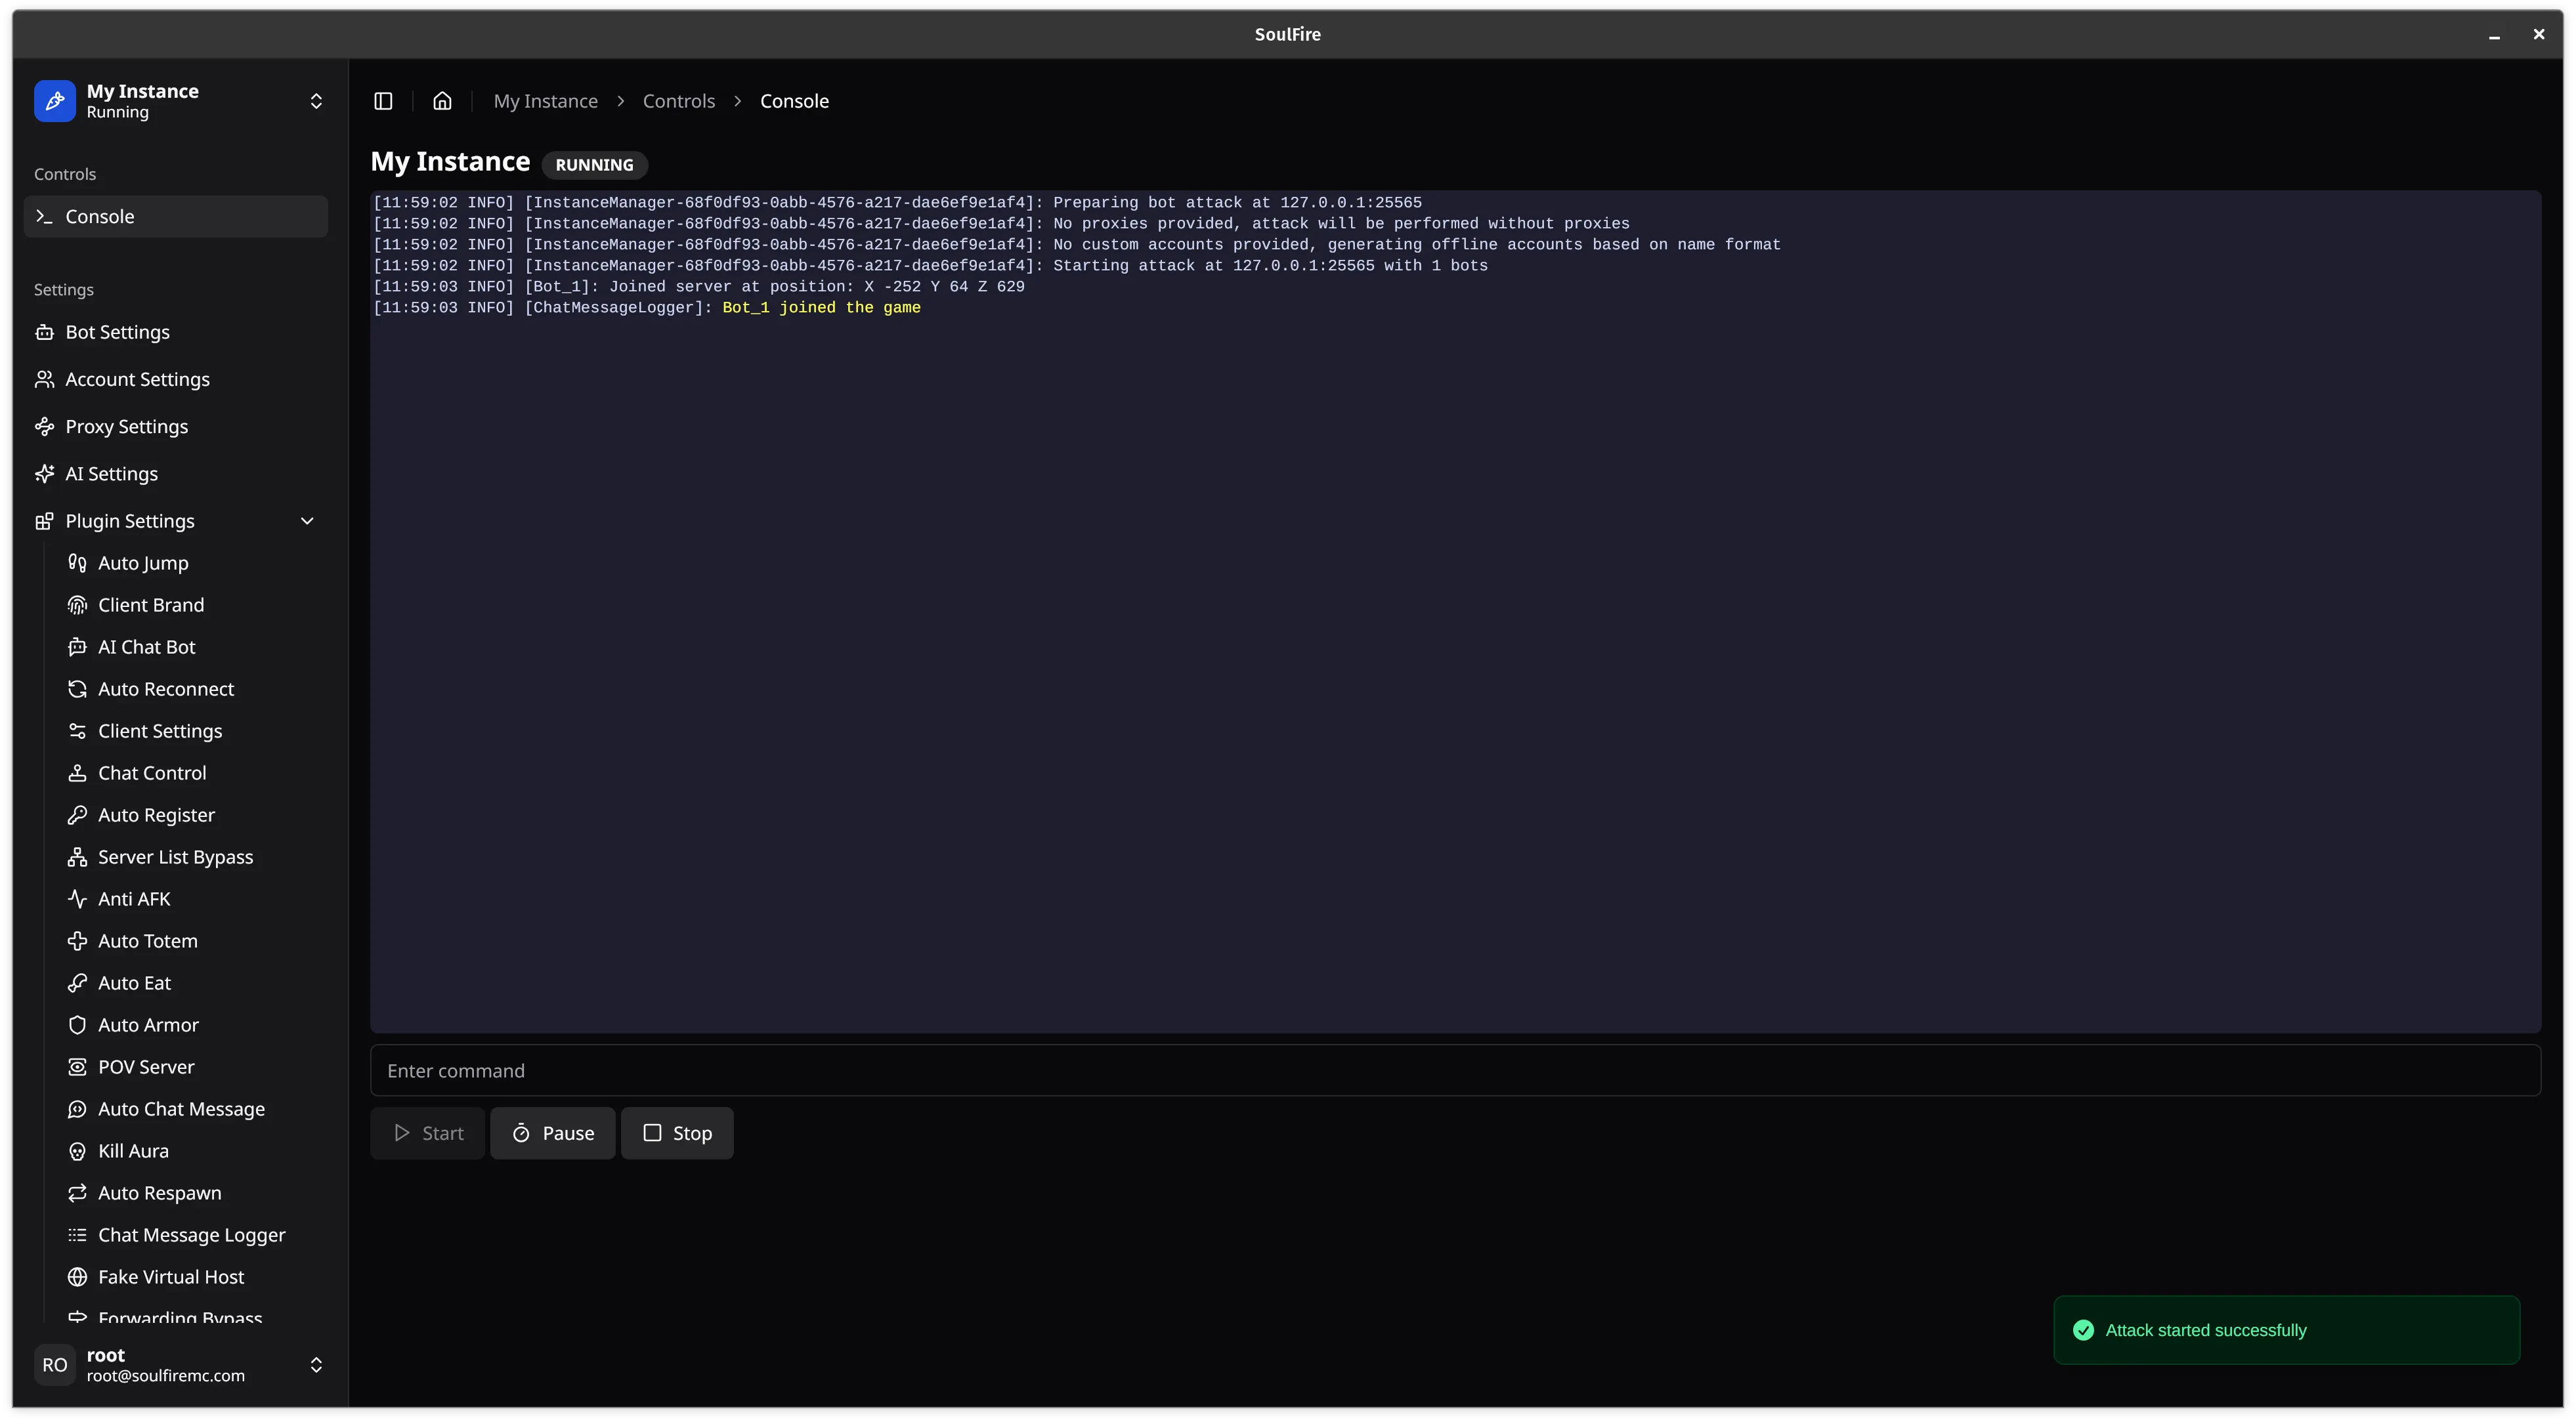Pause the running attack
2576x1420 pixels.
click(x=553, y=1133)
